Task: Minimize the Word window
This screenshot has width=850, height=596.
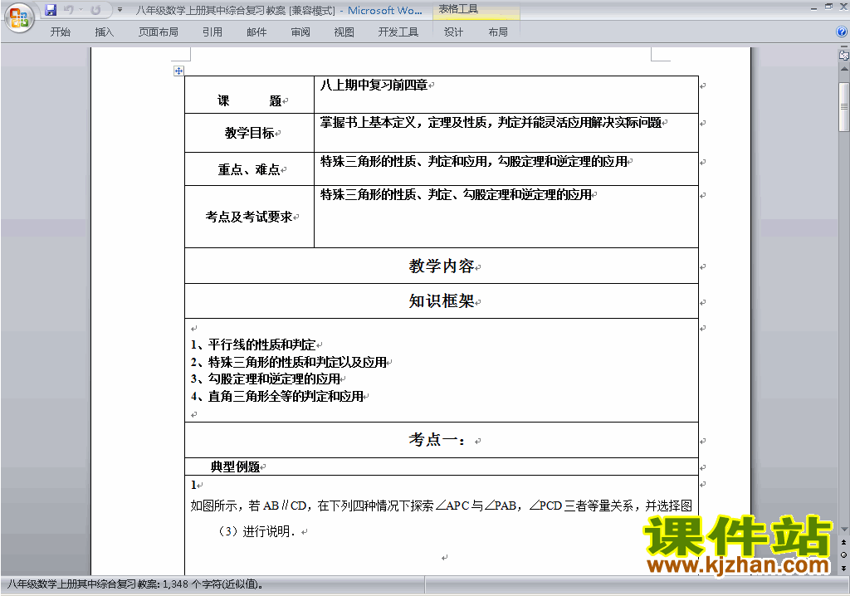Action: pyautogui.click(x=813, y=7)
